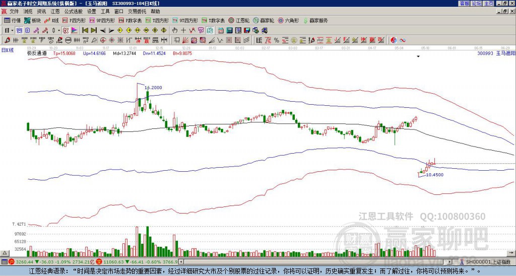Screen dimensions: 516x276
Task: Expand the candlestick style dropdown arrow
Action: coord(59,30)
